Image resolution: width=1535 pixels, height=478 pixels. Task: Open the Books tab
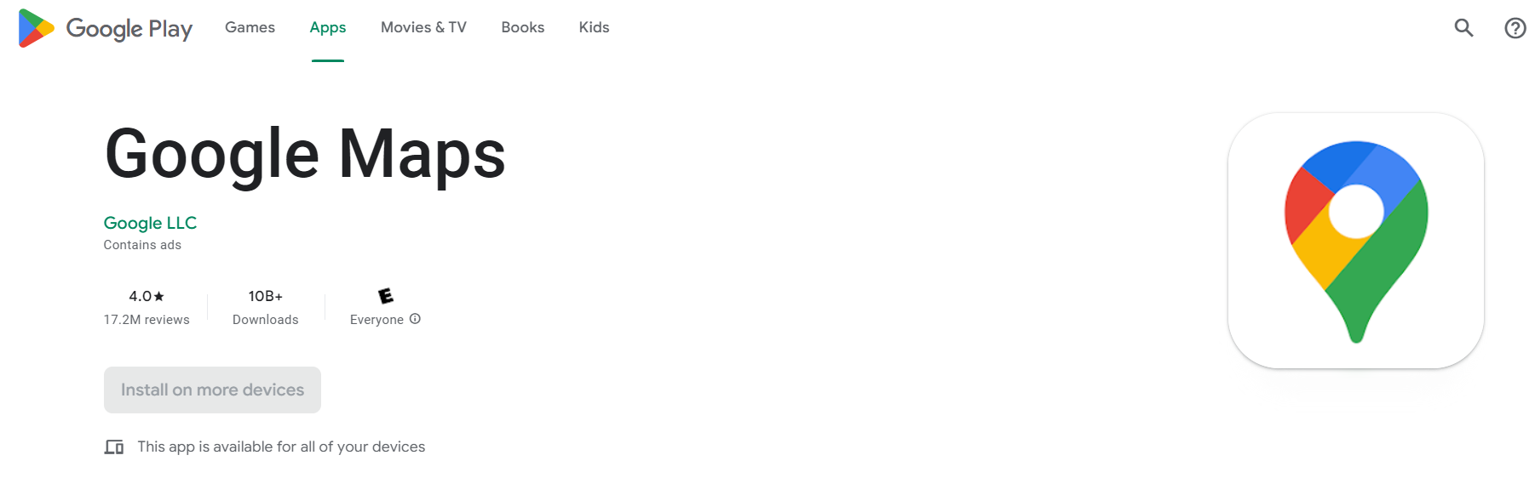click(x=522, y=27)
